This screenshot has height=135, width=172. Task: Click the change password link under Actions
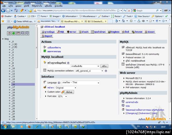[54, 47]
